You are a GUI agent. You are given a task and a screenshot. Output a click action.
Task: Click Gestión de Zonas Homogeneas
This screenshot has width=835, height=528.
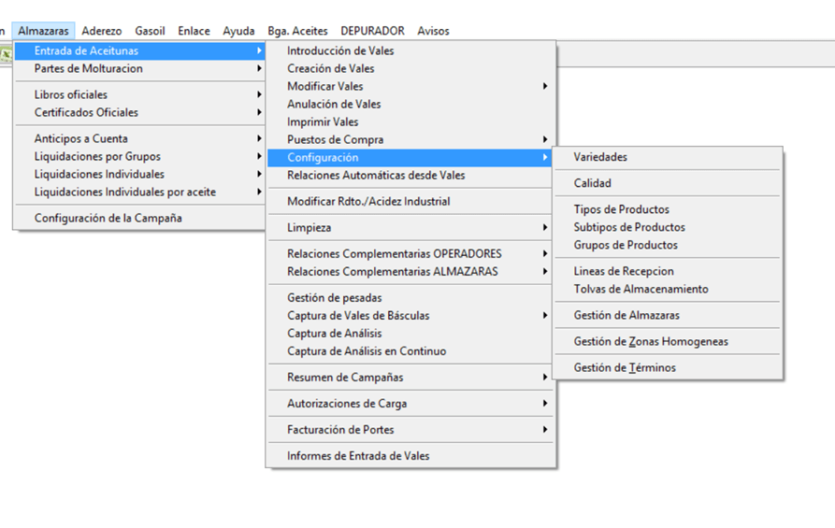[651, 341]
